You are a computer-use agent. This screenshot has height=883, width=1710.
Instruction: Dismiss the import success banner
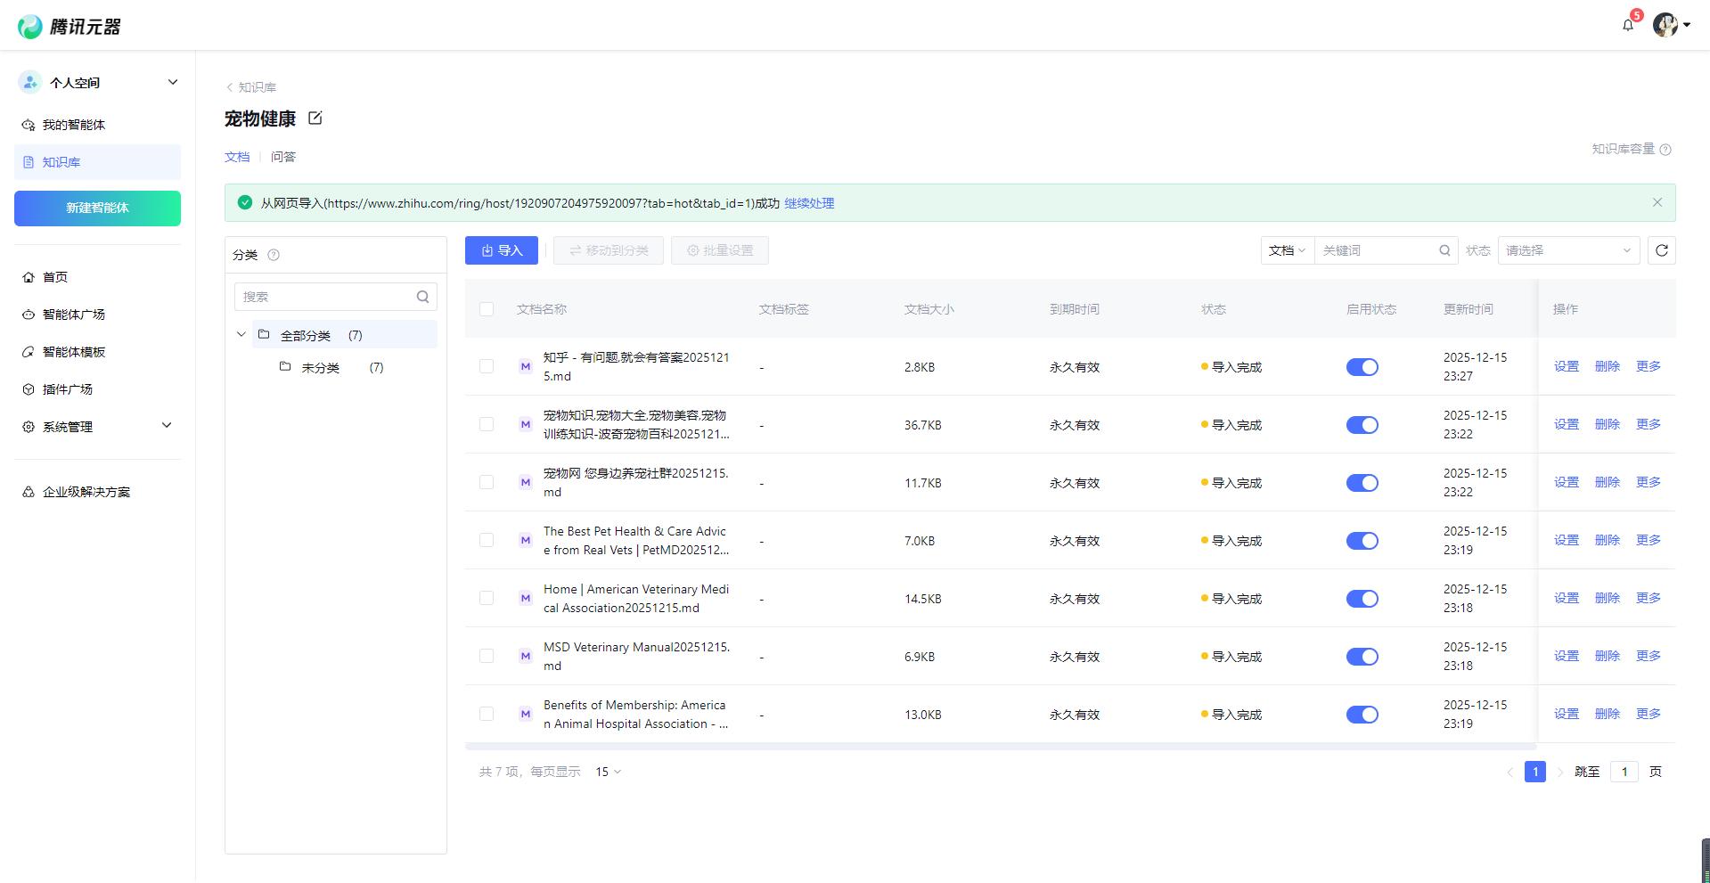point(1657,202)
